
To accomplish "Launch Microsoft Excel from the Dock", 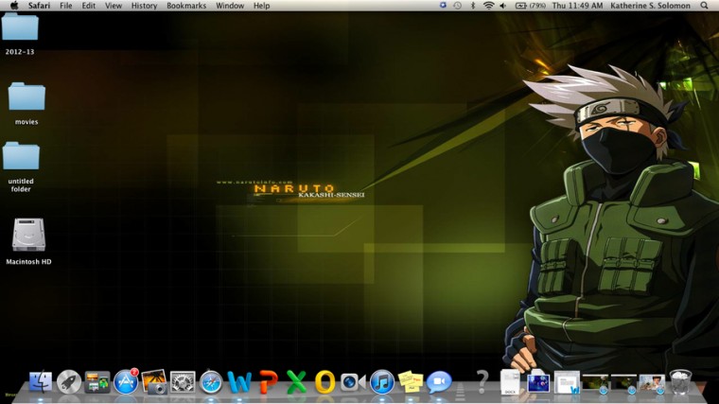I will (x=296, y=382).
